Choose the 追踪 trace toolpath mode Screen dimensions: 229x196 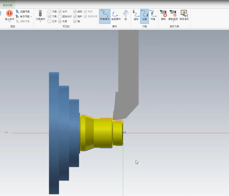click(136, 16)
